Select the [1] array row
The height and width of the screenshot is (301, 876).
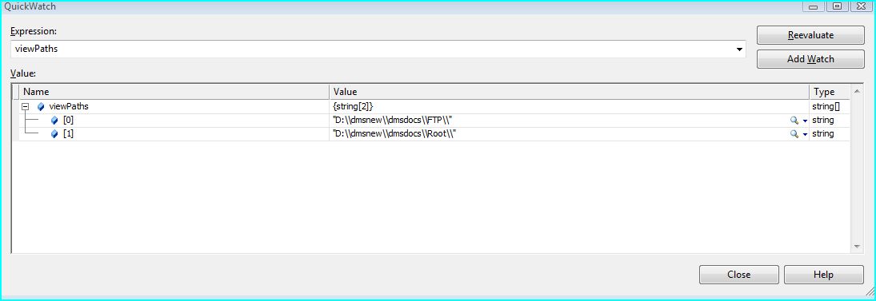coord(434,134)
